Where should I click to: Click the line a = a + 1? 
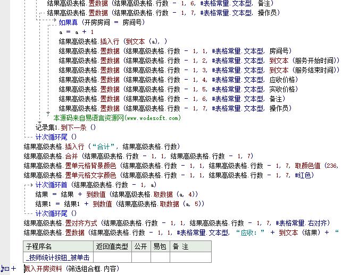(76, 32)
